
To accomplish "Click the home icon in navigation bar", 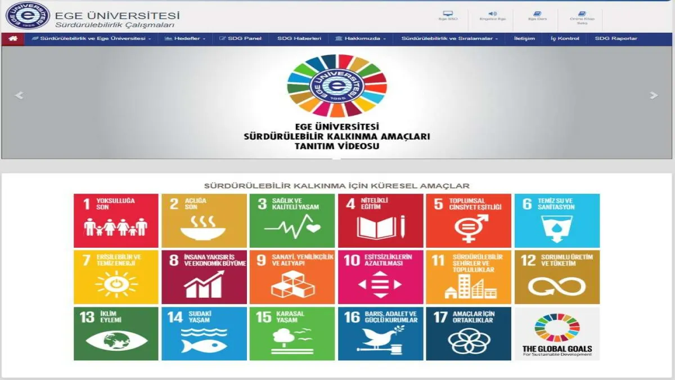I will 12,39.
